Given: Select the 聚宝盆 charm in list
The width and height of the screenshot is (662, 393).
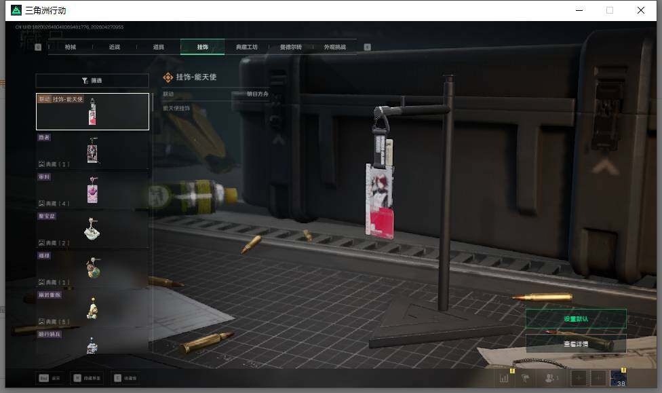Looking at the screenshot, I should pyautogui.click(x=92, y=229).
